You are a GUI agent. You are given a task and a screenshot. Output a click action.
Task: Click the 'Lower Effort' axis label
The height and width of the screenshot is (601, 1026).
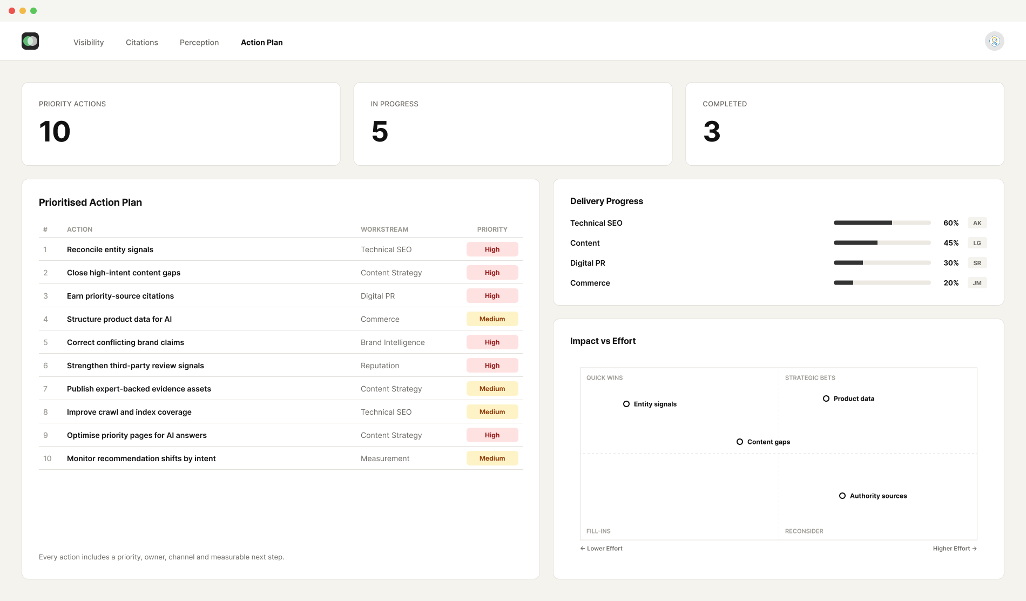tap(602, 549)
